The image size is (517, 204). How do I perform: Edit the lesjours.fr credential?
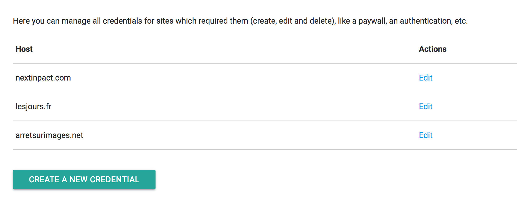[426, 107]
